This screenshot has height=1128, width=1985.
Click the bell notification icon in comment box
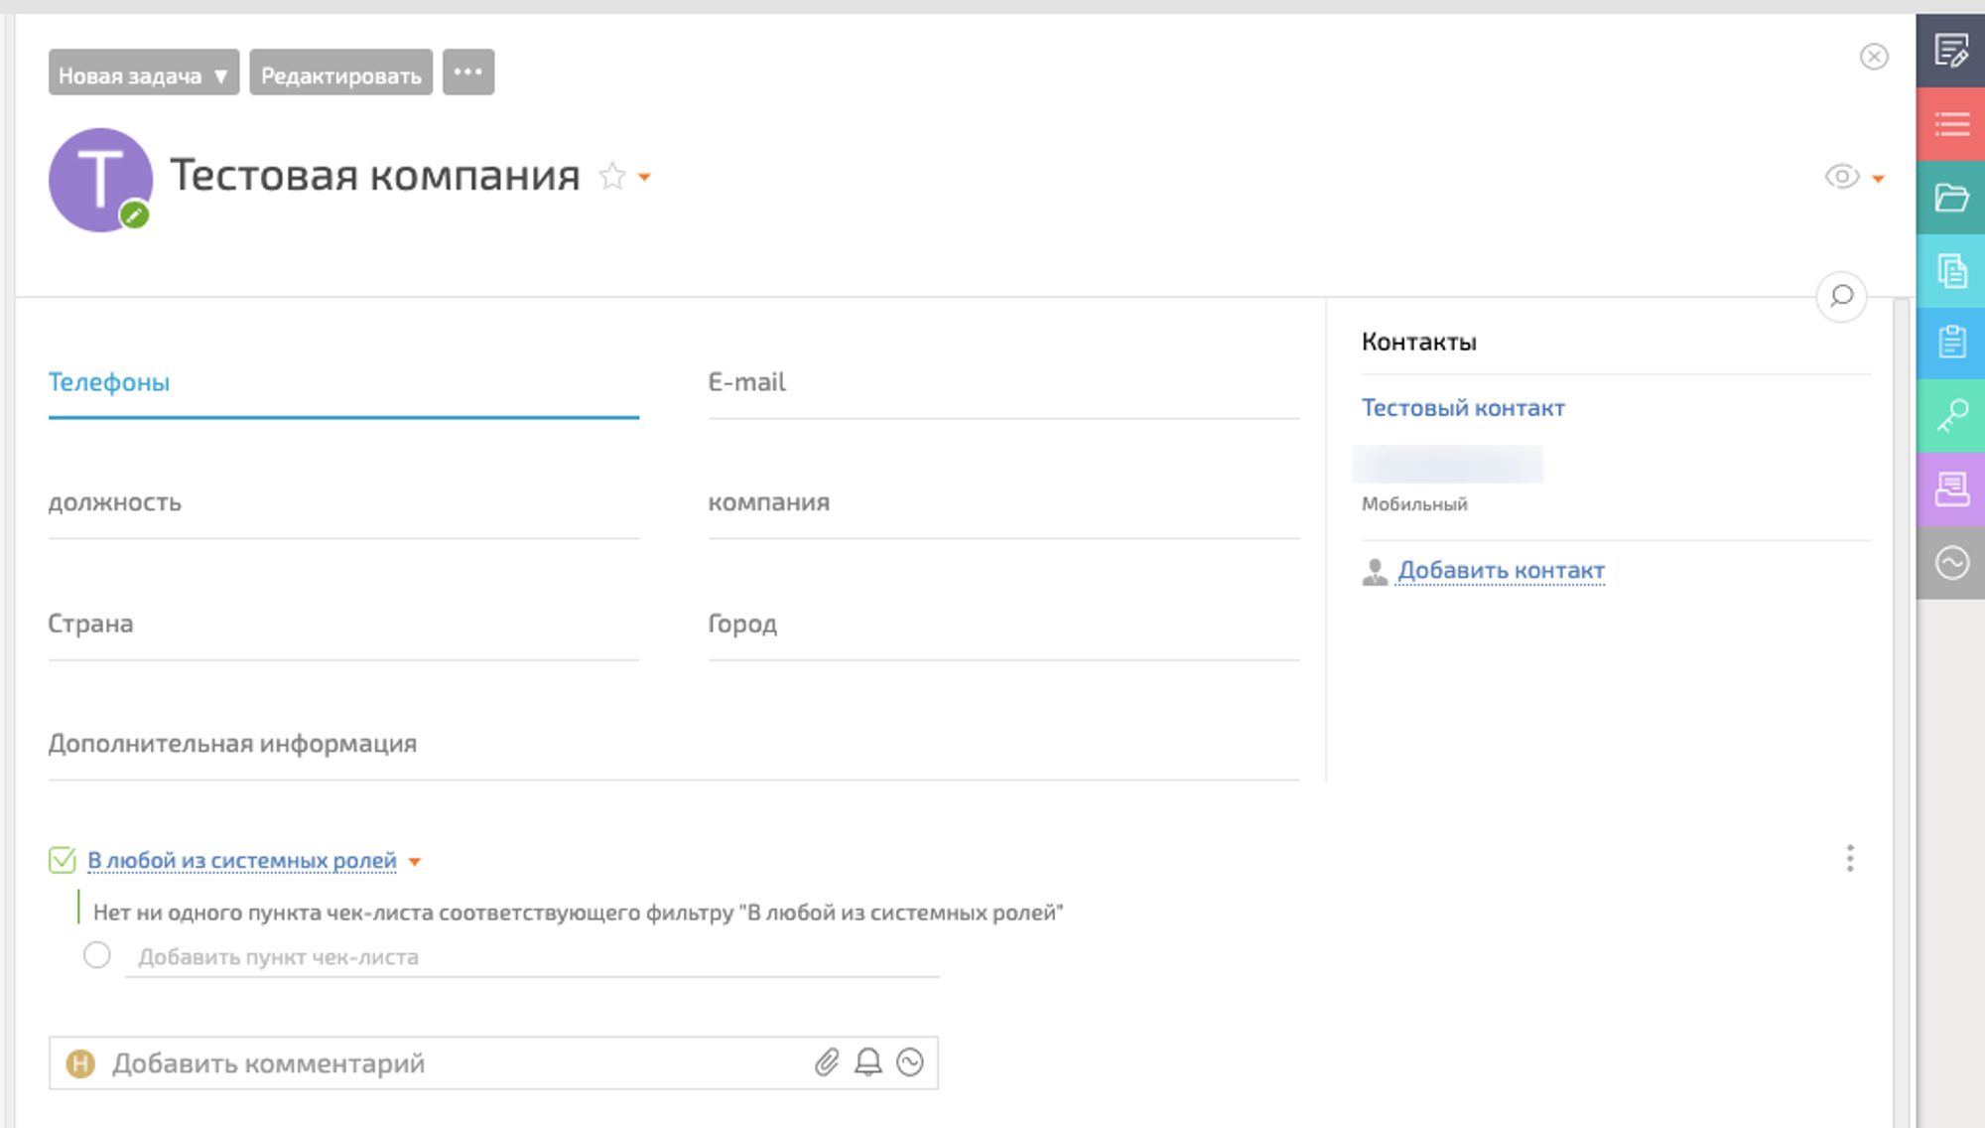click(x=868, y=1062)
